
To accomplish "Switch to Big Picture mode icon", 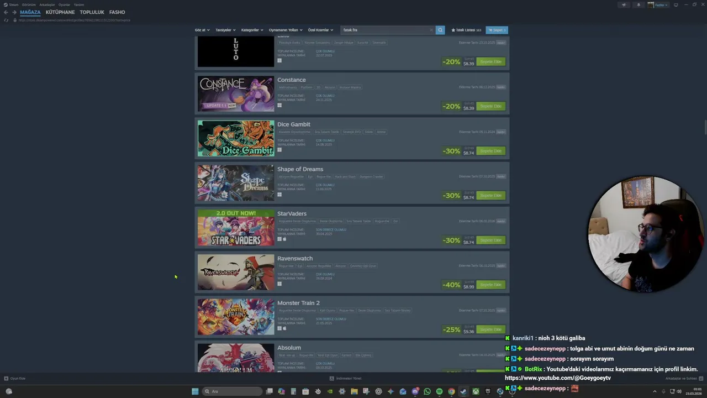I will [x=676, y=5].
